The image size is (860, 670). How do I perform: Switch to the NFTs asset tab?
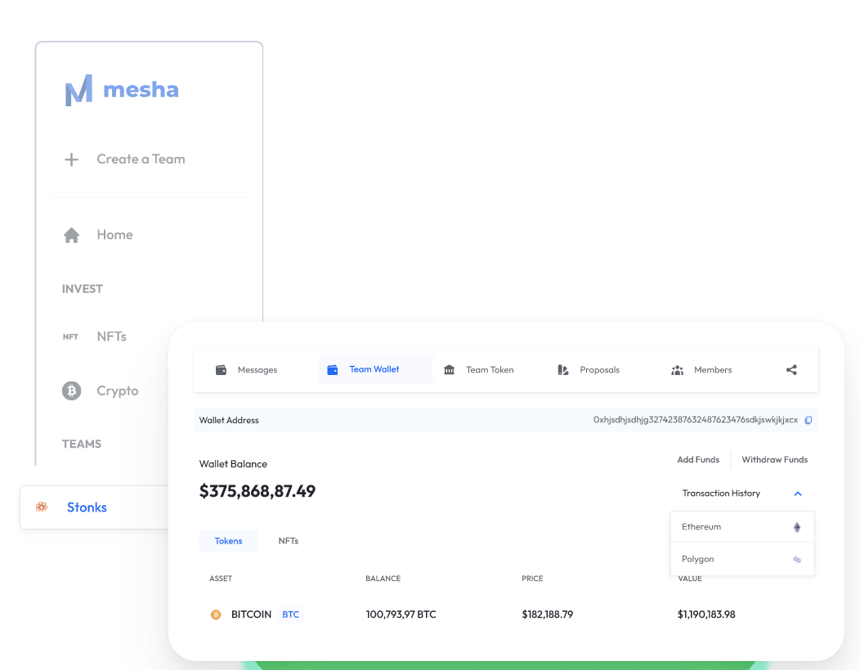click(289, 541)
